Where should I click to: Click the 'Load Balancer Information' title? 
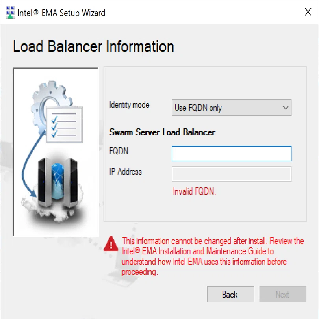pos(93,46)
